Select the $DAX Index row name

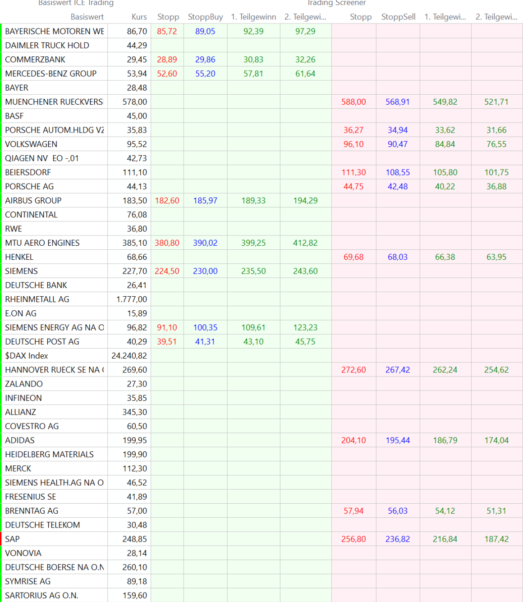point(27,355)
